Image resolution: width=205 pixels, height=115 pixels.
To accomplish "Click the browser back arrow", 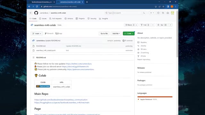I will coord(29,6).
